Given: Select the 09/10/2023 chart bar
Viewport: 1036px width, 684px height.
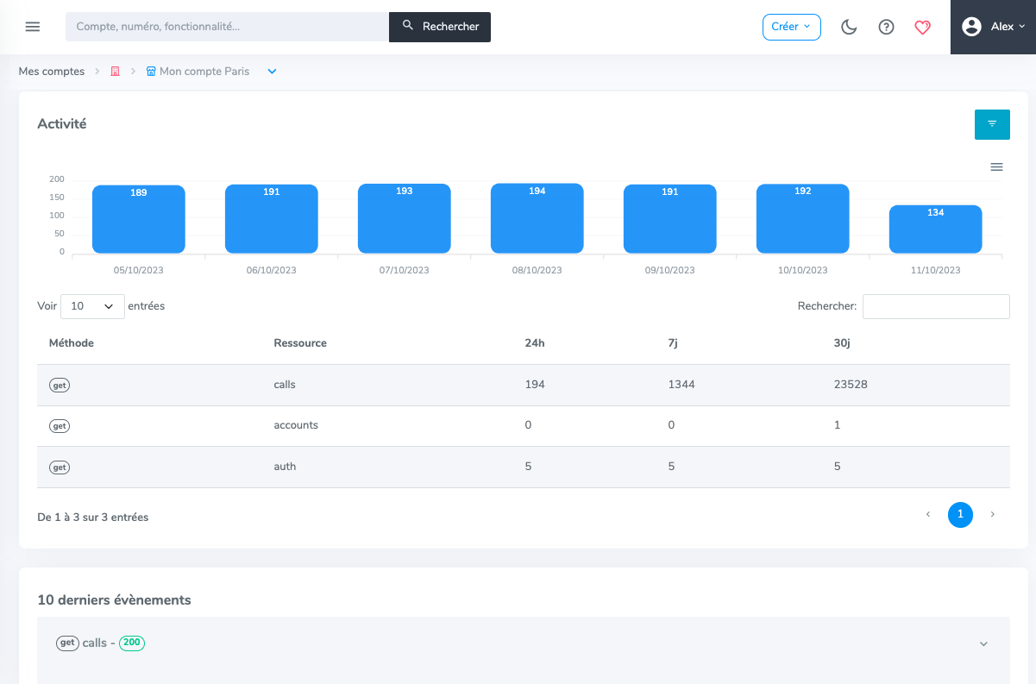Looking at the screenshot, I should (670, 218).
